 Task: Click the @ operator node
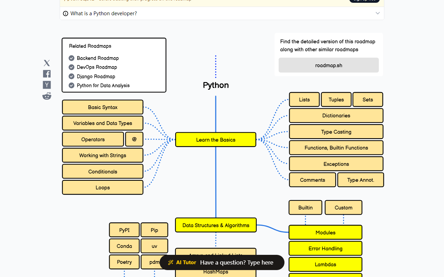pos(134,139)
